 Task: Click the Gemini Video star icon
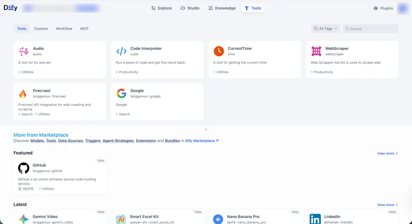[24, 219]
